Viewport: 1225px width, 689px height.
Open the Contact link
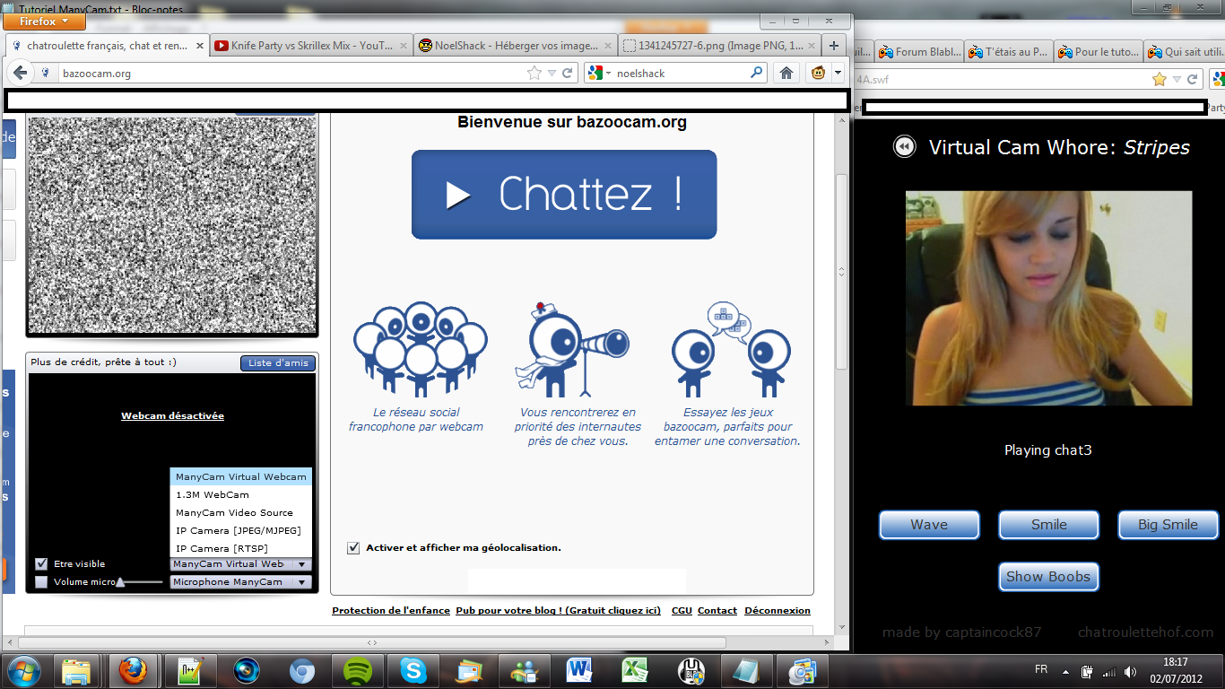coord(717,610)
